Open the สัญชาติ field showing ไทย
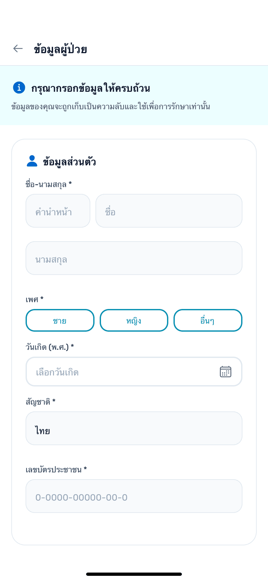 click(134, 429)
